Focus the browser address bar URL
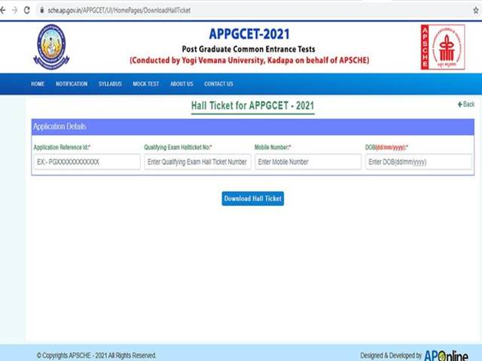This screenshot has height=361, width=482. [119, 11]
